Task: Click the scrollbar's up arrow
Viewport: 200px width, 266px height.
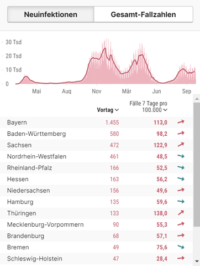Action: click(197, 99)
